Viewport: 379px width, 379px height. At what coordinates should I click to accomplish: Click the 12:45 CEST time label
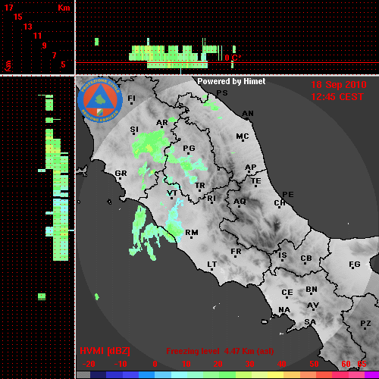click(337, 97)
